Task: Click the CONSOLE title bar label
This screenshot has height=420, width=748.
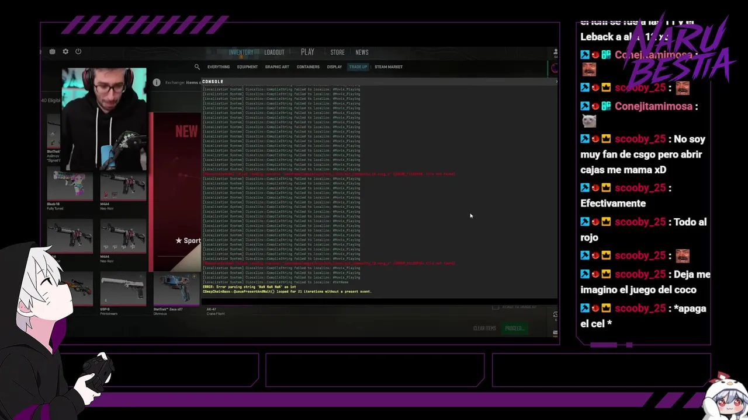Action: click(213, 82)
